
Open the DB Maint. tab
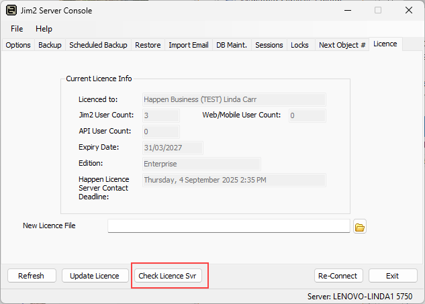coord(232,45)
